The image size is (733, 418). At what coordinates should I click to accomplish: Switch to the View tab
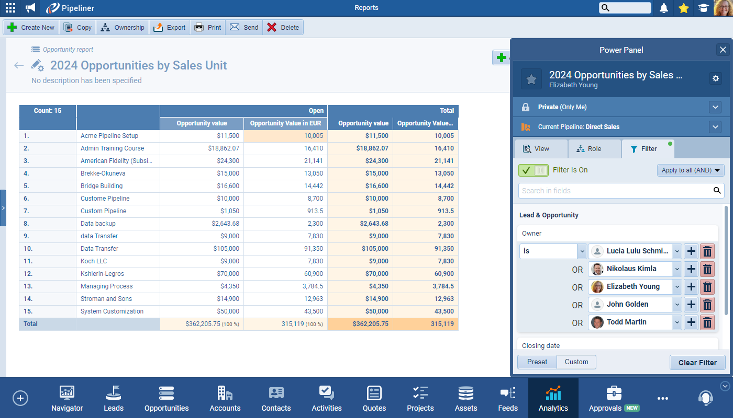541,149
